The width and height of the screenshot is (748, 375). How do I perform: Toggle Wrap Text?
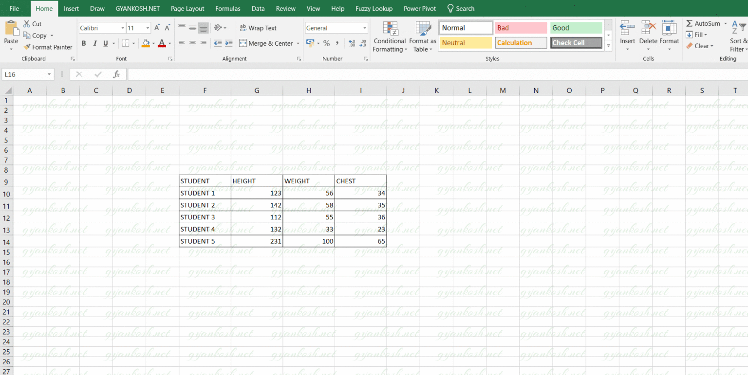(x=258, y=28)
